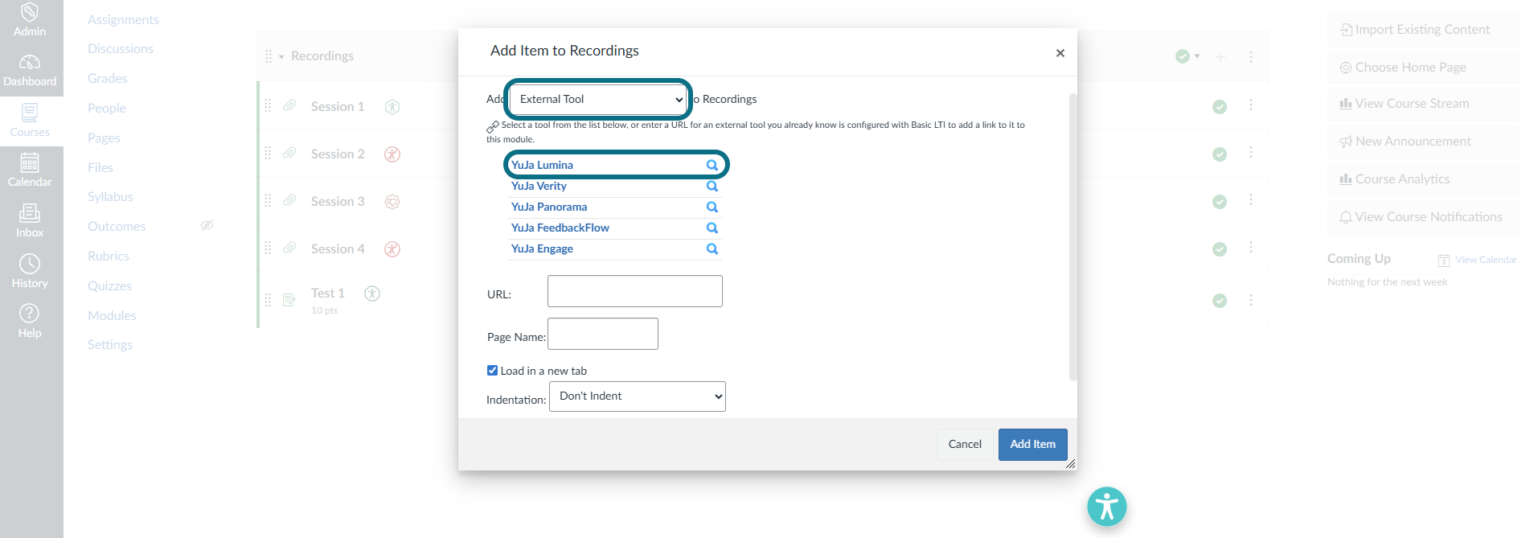This screenshot has width=1534, height=538.
Task: Select YuJa Panorama tool
Action: 549,207
